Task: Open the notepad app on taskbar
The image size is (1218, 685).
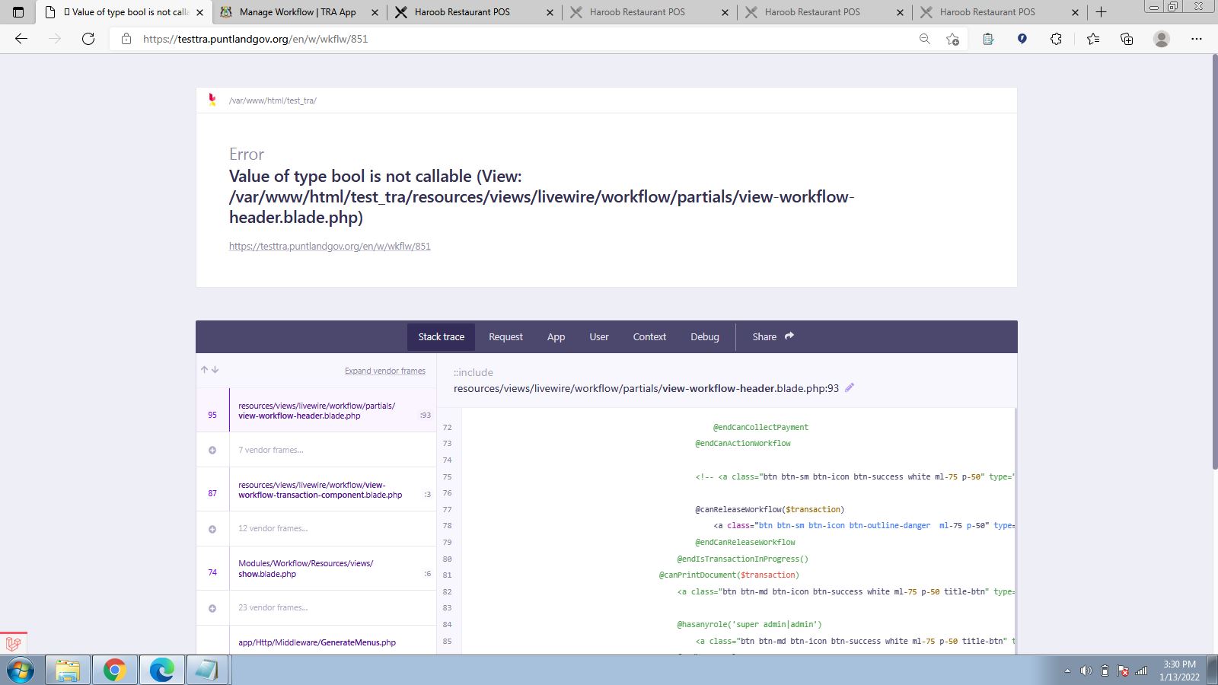Action: [x=207, y=671]
